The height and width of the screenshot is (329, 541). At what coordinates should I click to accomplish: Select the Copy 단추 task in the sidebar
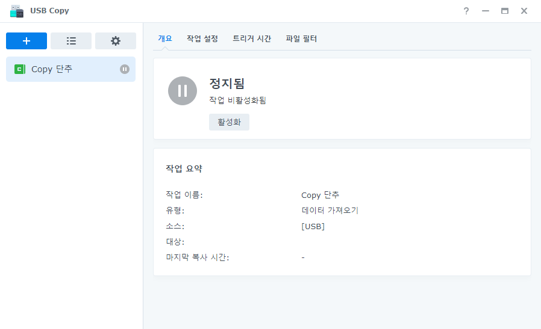70,69
